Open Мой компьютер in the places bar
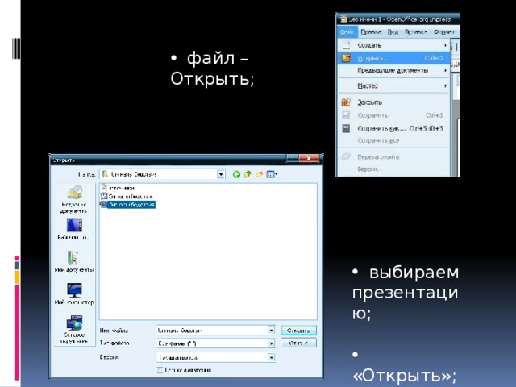Screen dimensions: 516x387 pos(74,293)
